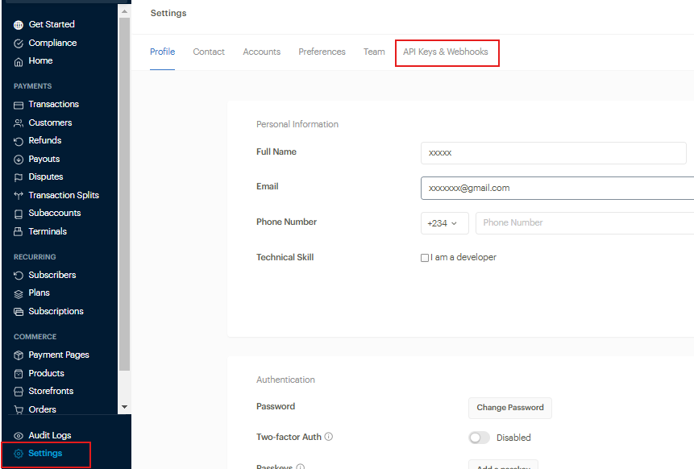Image resolution: width=694 pixels, height=469 pixels.
Task: Open Customers via its people icon
Action: click(x=19, y=123)
